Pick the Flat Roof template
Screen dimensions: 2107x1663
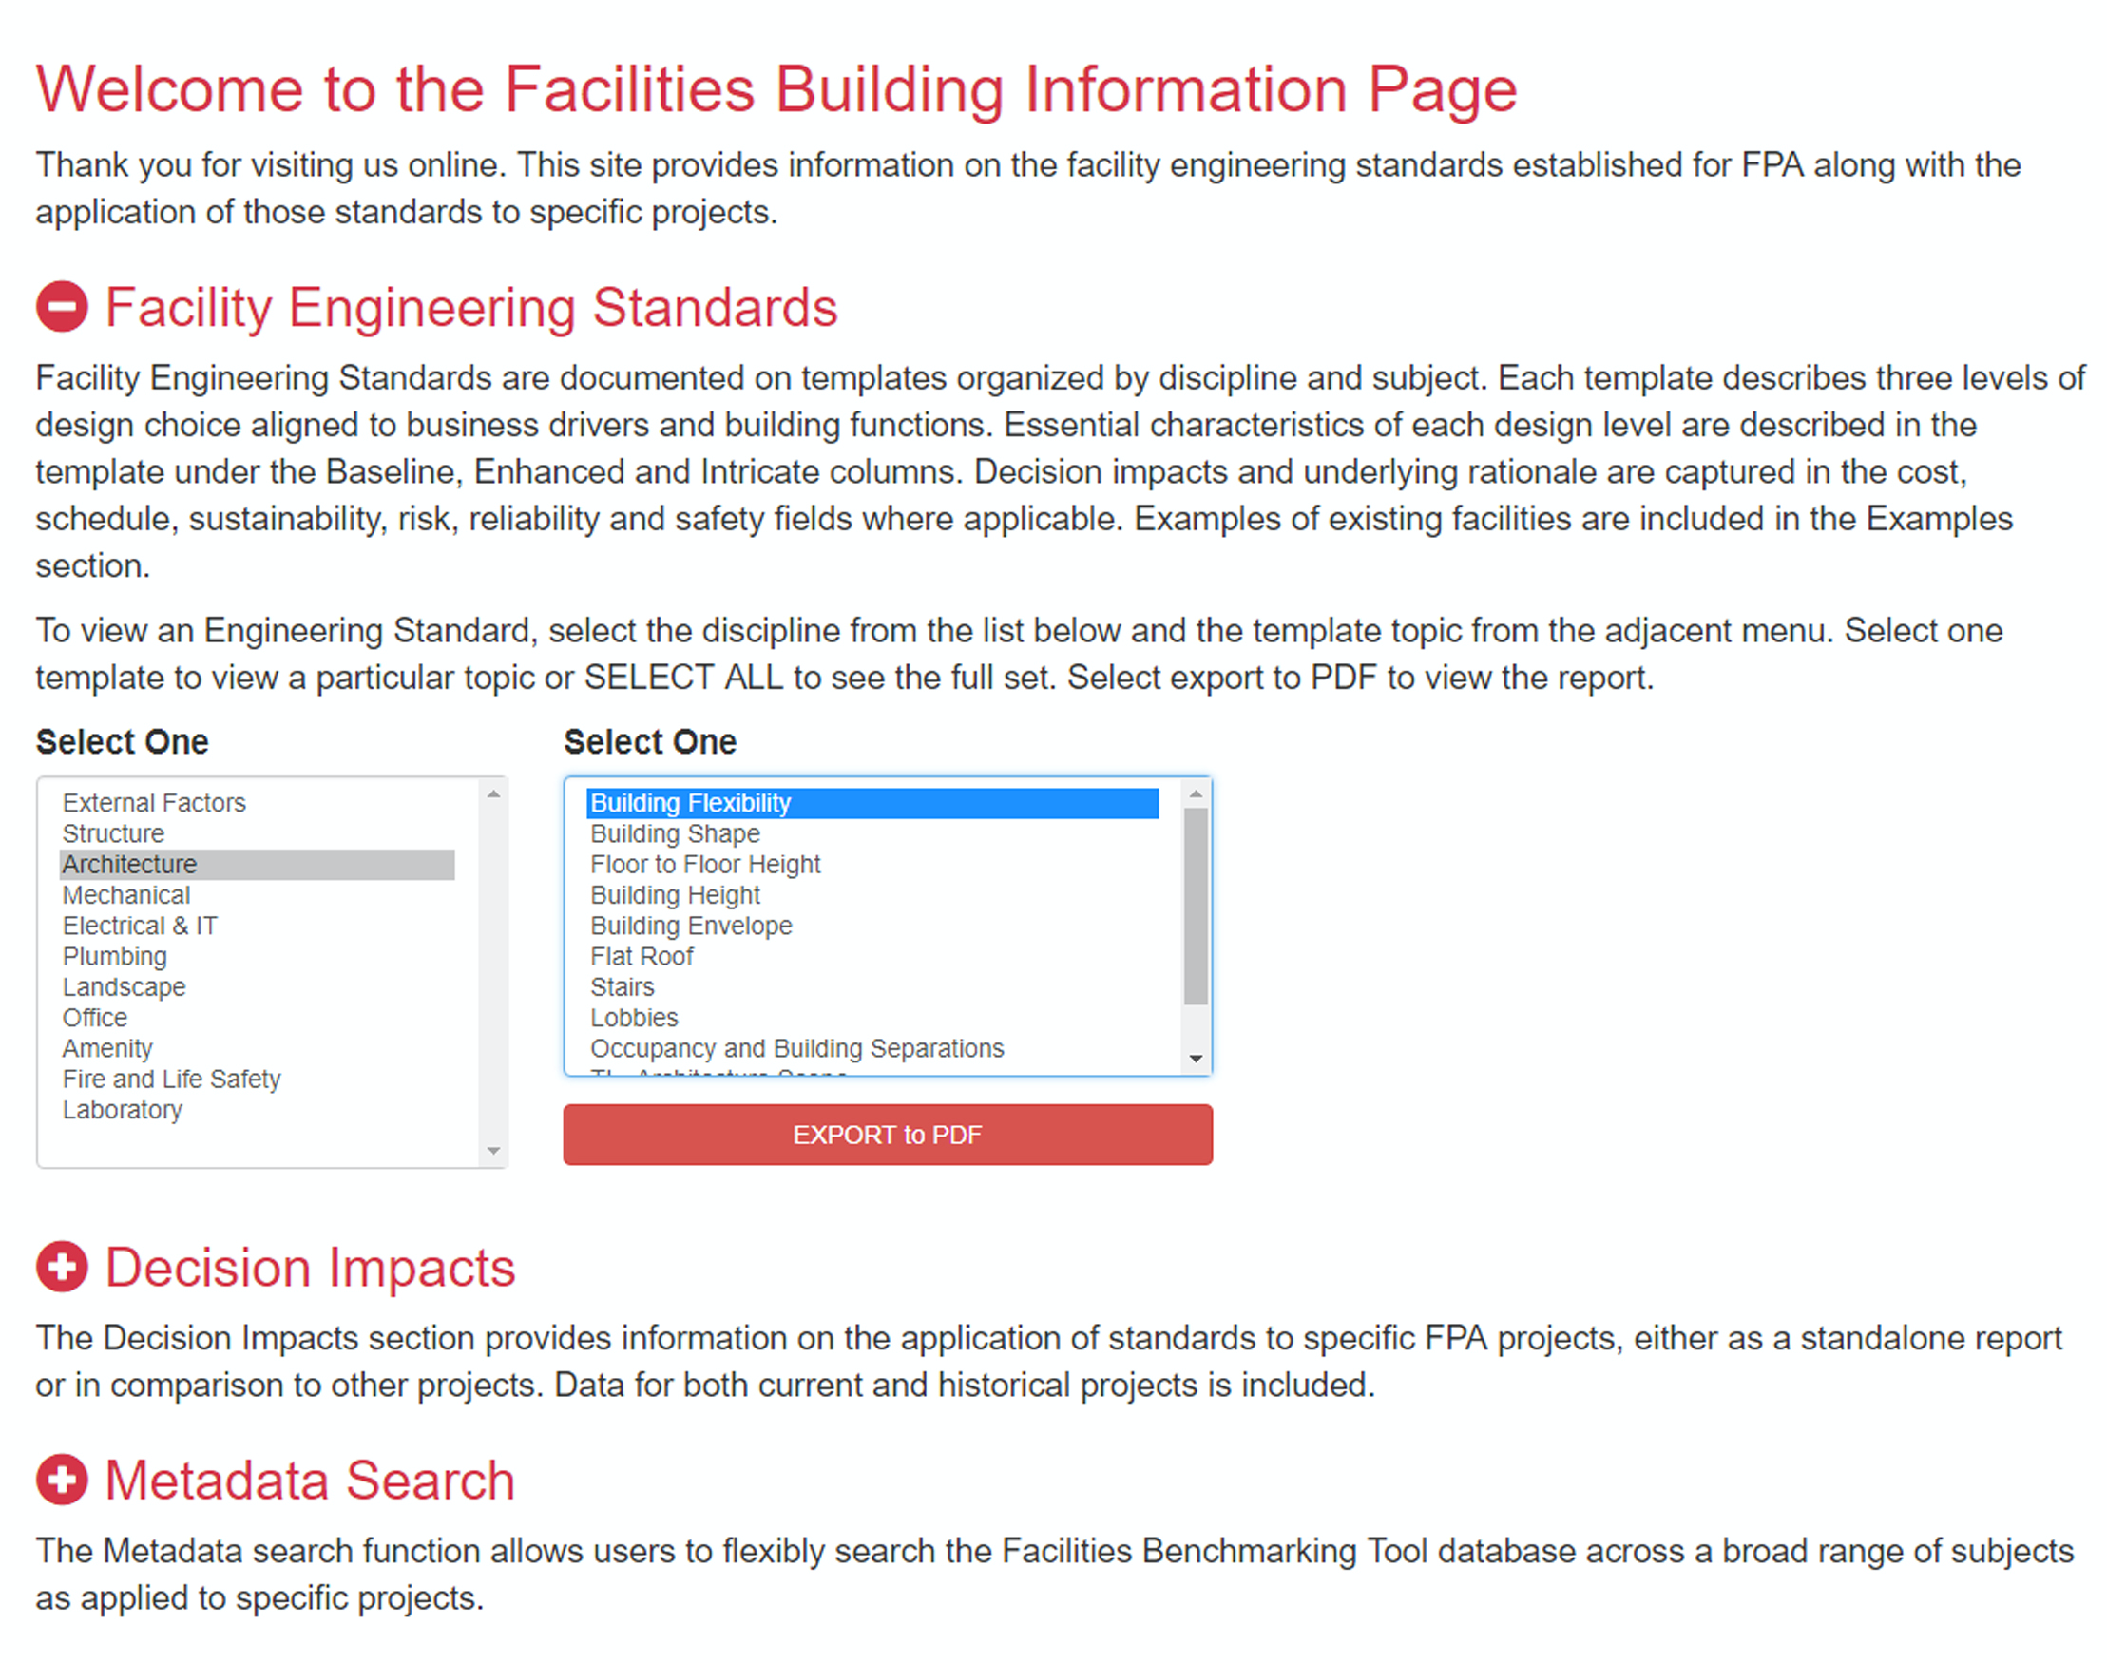click(x=642, y=956)
